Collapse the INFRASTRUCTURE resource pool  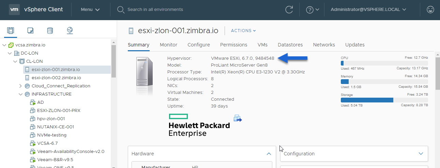tap(20, 94)
